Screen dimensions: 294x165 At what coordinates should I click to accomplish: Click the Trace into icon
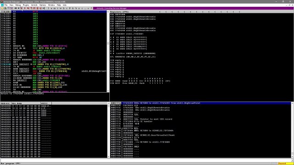coord(34,8)
